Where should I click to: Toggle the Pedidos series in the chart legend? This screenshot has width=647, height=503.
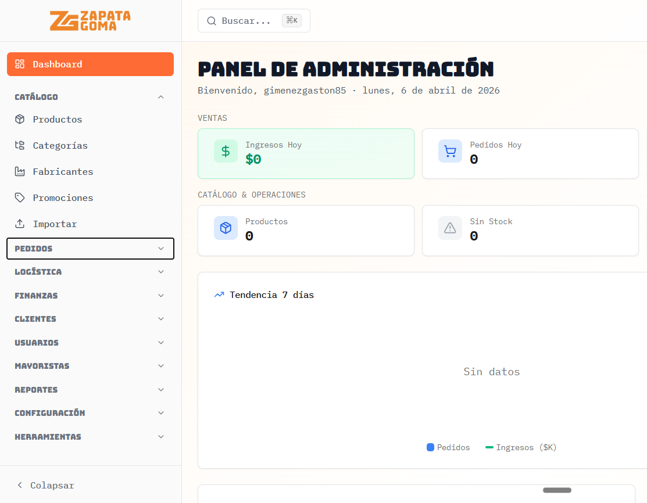[x=448, y=447]
